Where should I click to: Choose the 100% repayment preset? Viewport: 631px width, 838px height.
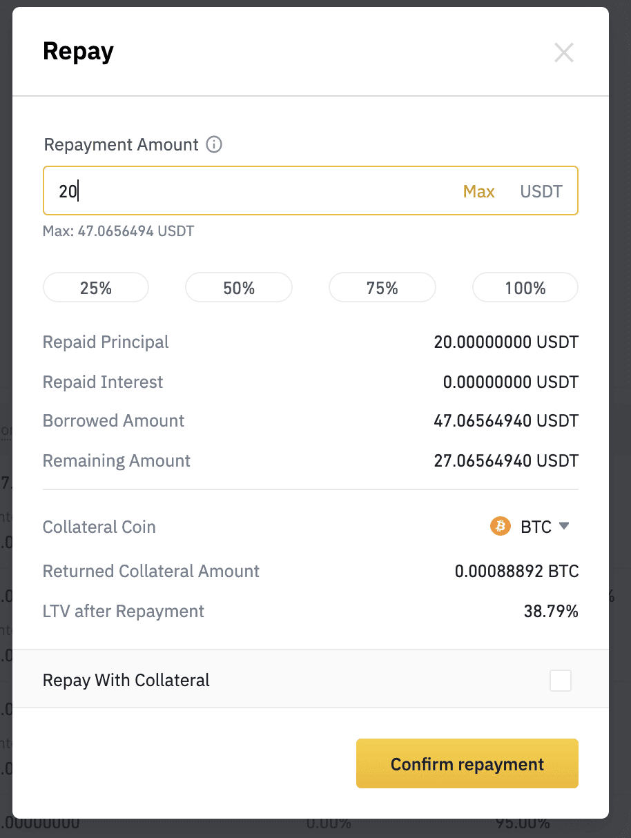[x=525, y=287]
